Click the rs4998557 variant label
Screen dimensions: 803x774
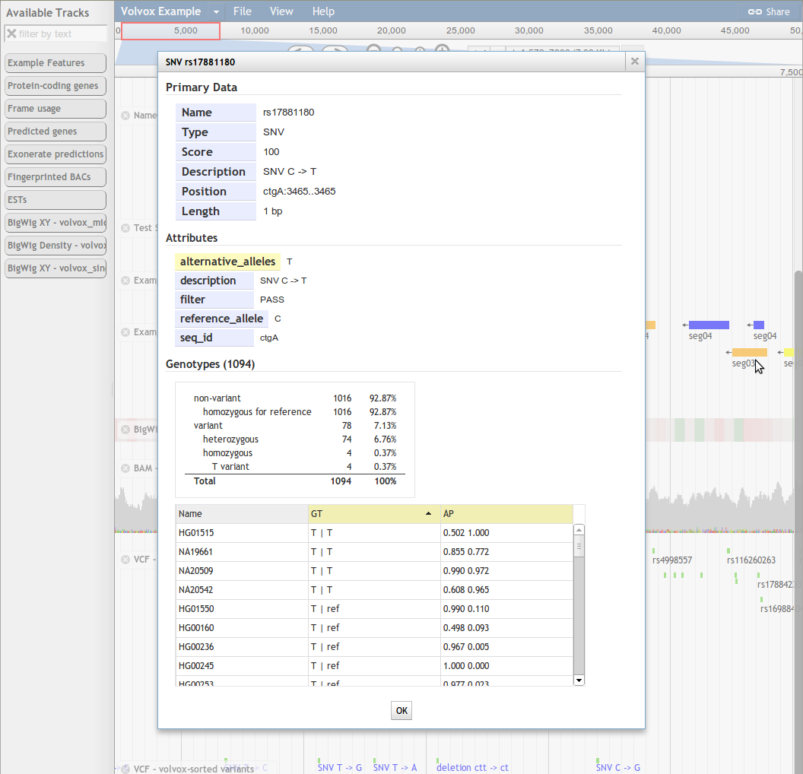pos(672,560)
